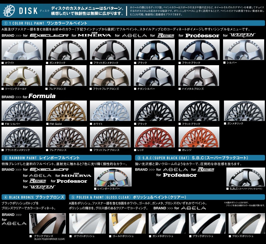This screenshot has height=244, width=266.
Task: Click the '3 S.B.C (SUPER BLACK COAT)' header
Action: tap(200, 158)
